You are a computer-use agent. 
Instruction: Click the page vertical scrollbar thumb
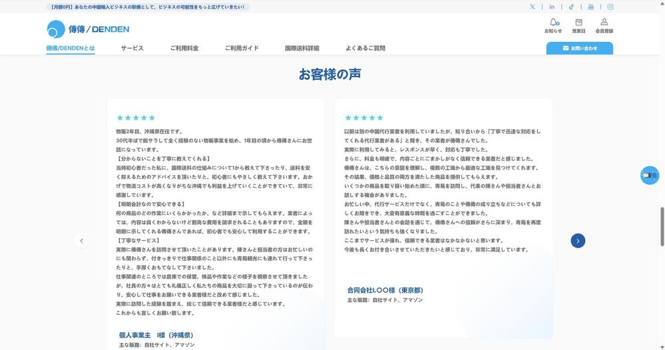pyautogui.click(x=662, y=226)
